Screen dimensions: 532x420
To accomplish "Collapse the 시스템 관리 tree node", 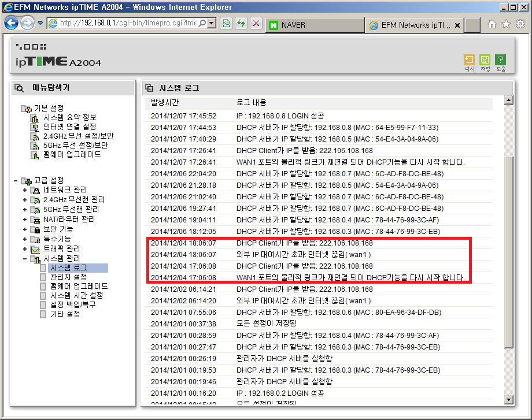I will [25, 259].
